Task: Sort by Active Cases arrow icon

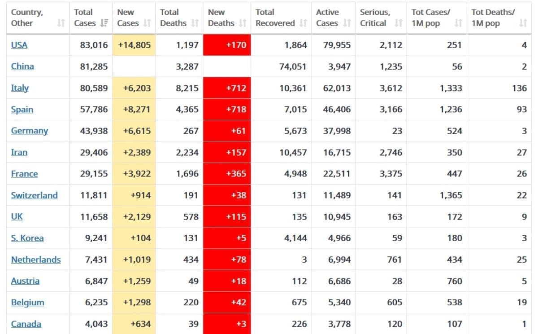Action: [347, 23]
